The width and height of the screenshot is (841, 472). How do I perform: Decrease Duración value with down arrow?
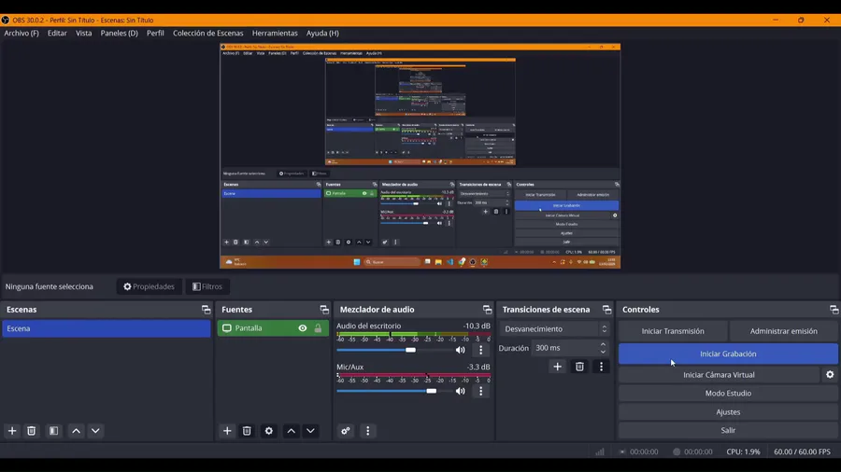point(603,352)
